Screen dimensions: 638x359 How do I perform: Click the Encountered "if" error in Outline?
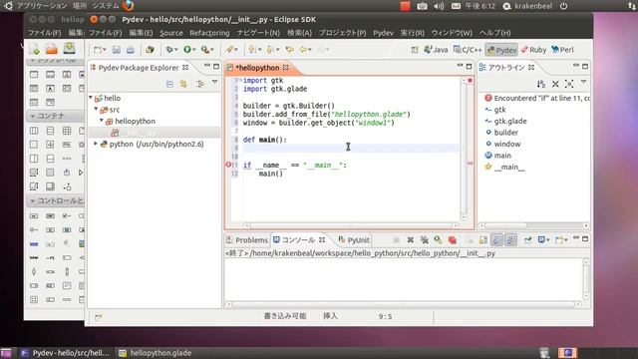(x=537, y=98)
